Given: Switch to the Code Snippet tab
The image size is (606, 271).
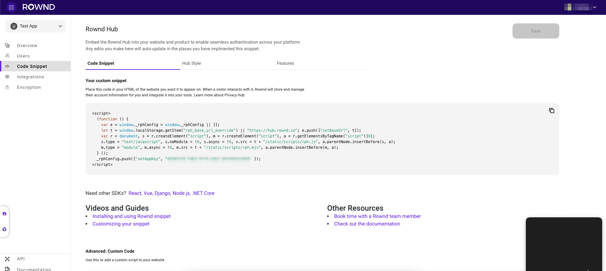Looking at the screenshot, I should 133,63.
